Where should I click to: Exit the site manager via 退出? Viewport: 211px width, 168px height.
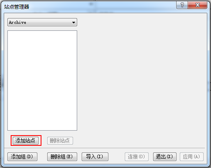pos(165,156)
